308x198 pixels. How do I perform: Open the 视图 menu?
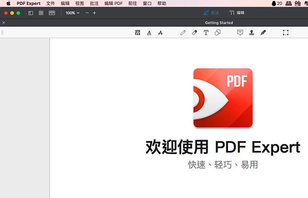point(80,4)
